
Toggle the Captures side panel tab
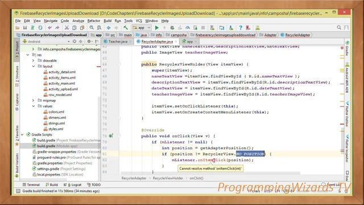(17, 102)
